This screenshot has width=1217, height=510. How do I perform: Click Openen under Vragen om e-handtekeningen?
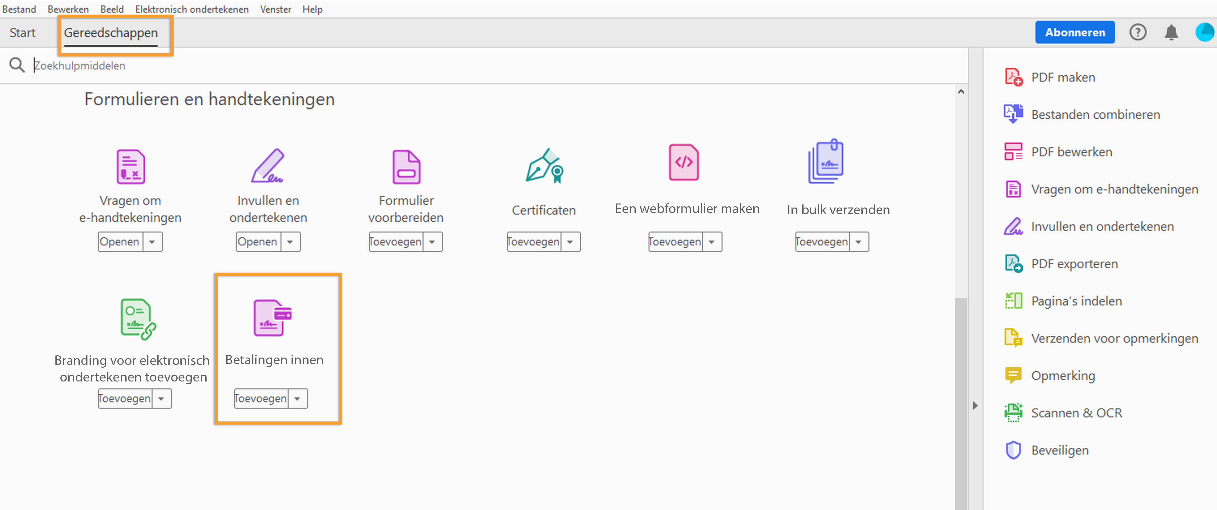(x=119, y=242)
